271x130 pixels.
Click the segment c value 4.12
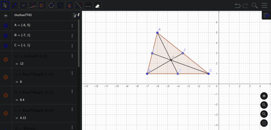coord(23,118)
